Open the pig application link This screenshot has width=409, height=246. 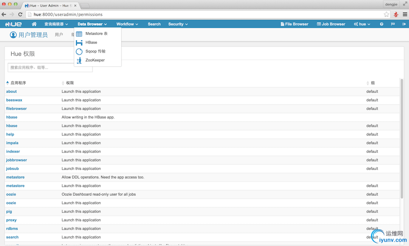click(9, 212)
